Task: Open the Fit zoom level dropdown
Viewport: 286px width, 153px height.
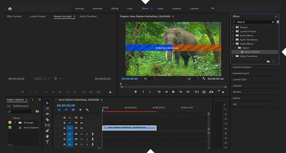Action: [150, 79]
